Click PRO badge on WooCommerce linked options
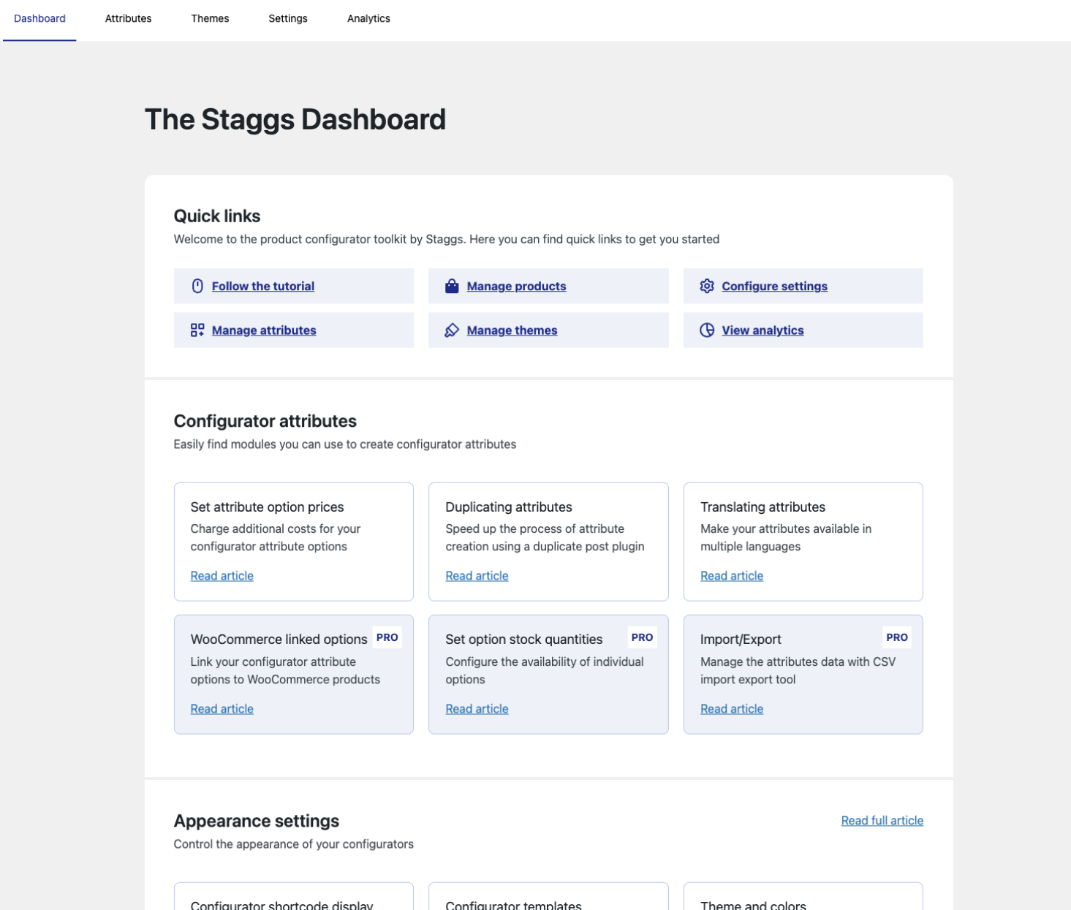The height and width of the screenshot is (910, 1071). click(x=387, y=637)
